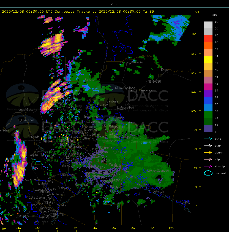Viewport: 229px width, 232px height.
Task: Click the 'C_Chilenos' place label
Action: pyautogui.click(x=26, y=120)
